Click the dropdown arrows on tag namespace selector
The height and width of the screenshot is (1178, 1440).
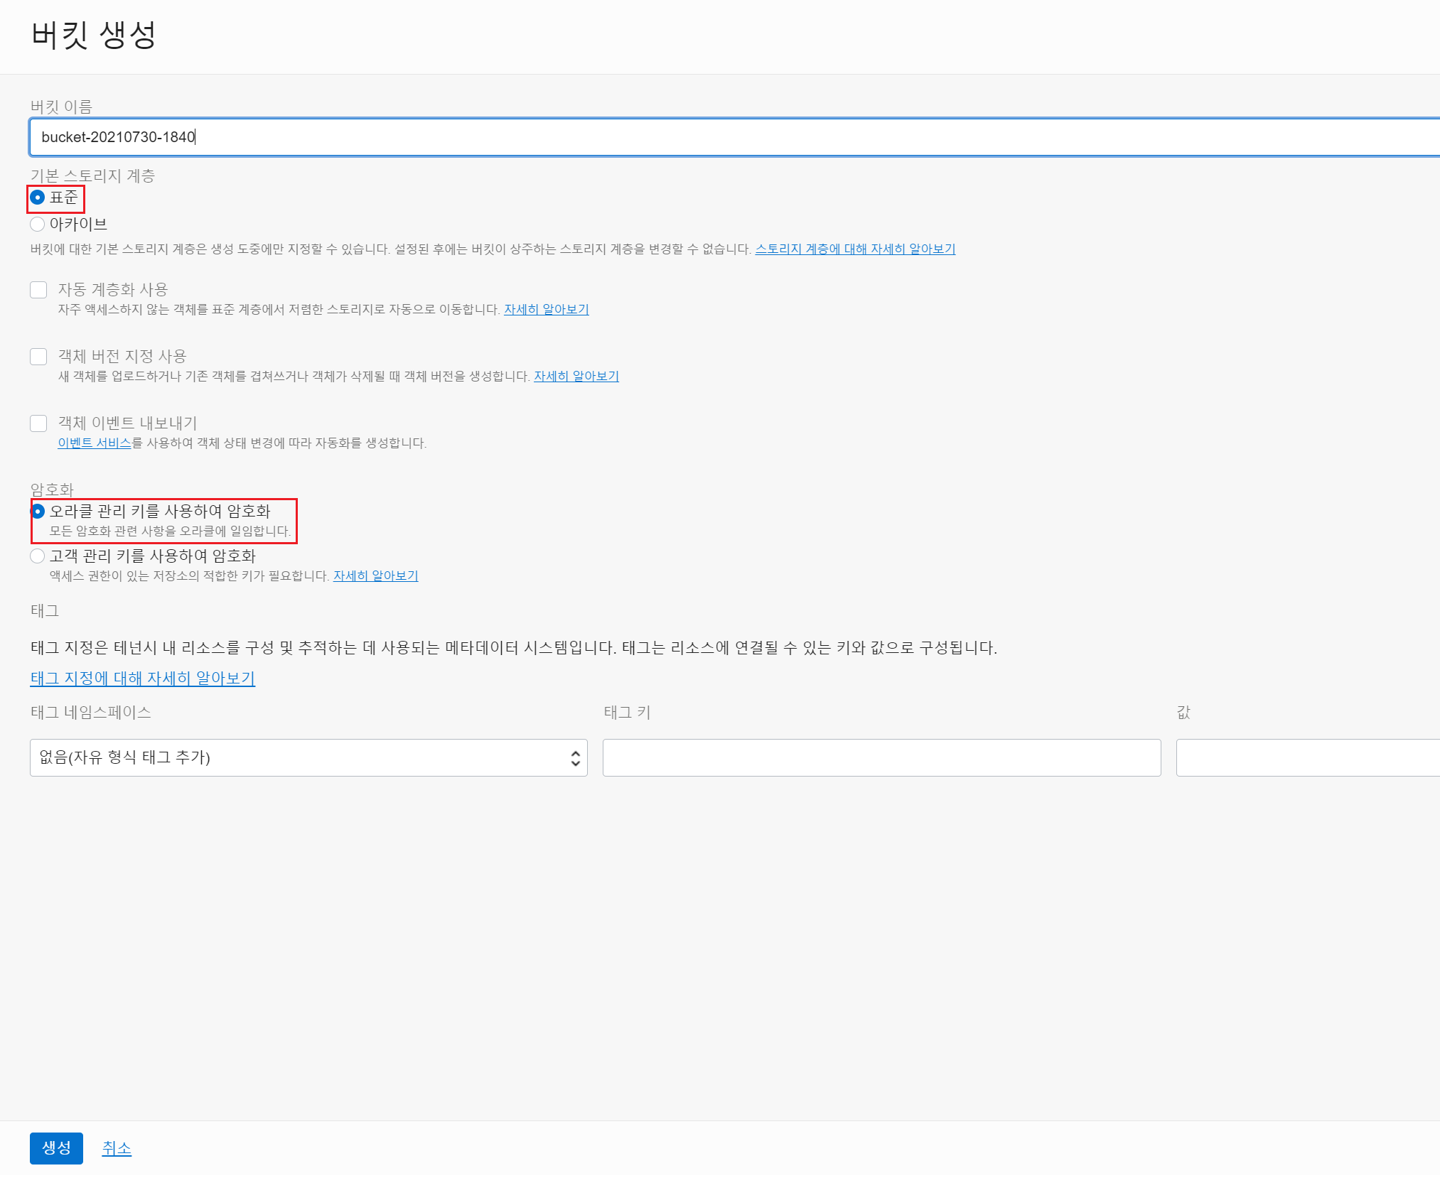click(575, 758)
